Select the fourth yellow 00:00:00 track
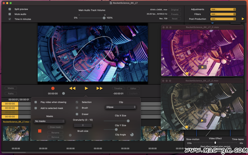This screenshot has width=248, height=155. (x=10, y=117)
